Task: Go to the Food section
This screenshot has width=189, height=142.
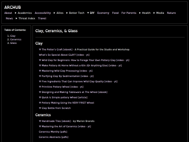Action: [x=115, y=13]
